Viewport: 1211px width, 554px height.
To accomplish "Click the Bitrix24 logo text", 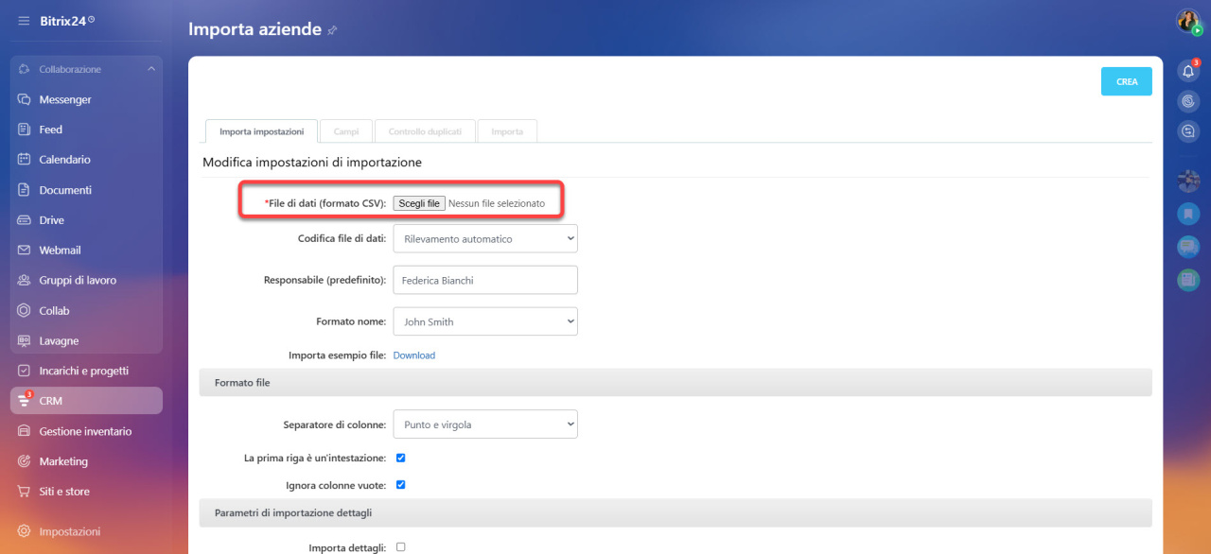I will [x=63, y=20].
